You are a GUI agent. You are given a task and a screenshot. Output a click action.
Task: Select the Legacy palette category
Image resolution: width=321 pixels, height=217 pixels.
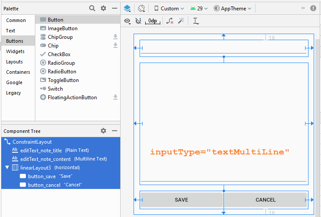point(18,93)
